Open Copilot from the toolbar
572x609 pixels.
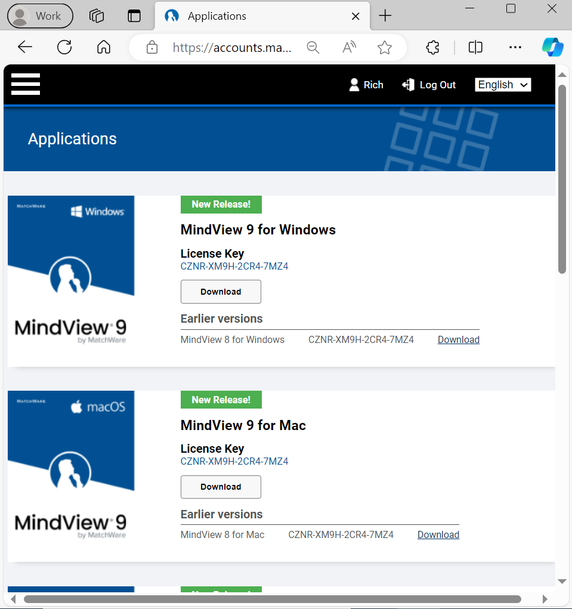552,47
